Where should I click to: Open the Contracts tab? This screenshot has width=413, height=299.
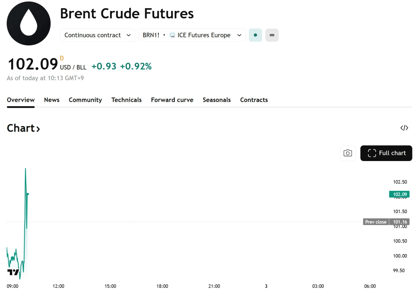click(254, 100)
